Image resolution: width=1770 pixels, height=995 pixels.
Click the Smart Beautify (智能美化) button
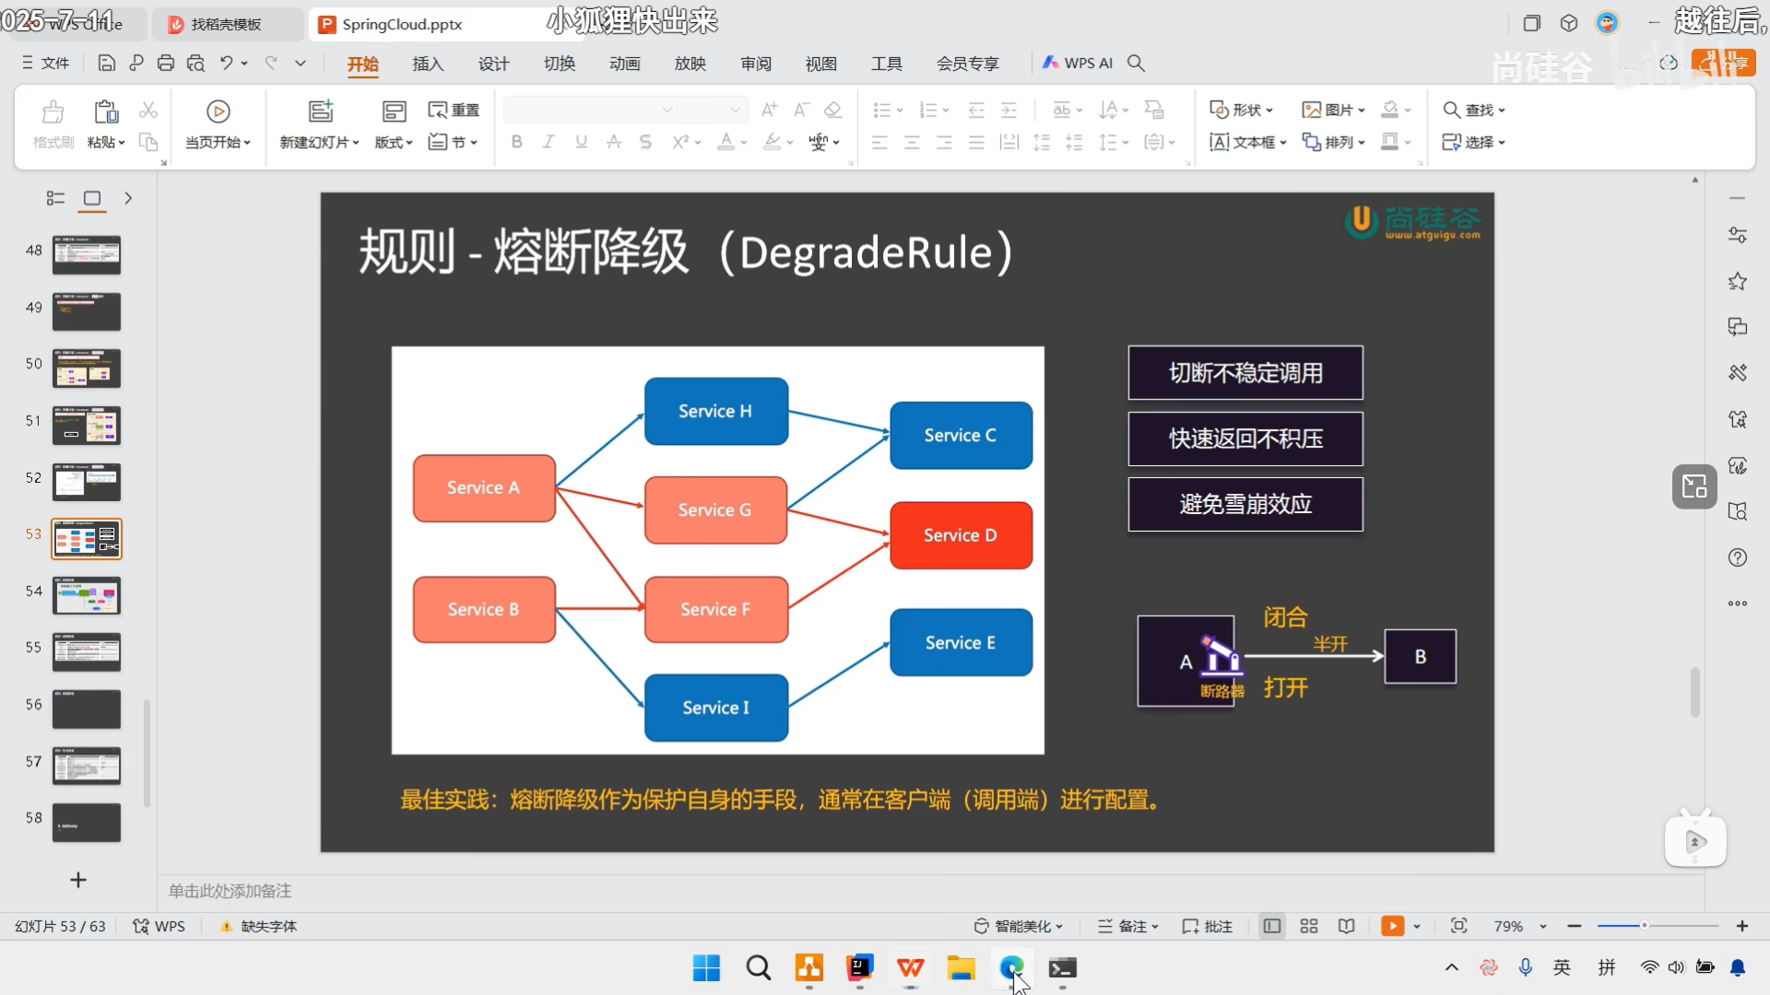click(x=1019, y=926)
